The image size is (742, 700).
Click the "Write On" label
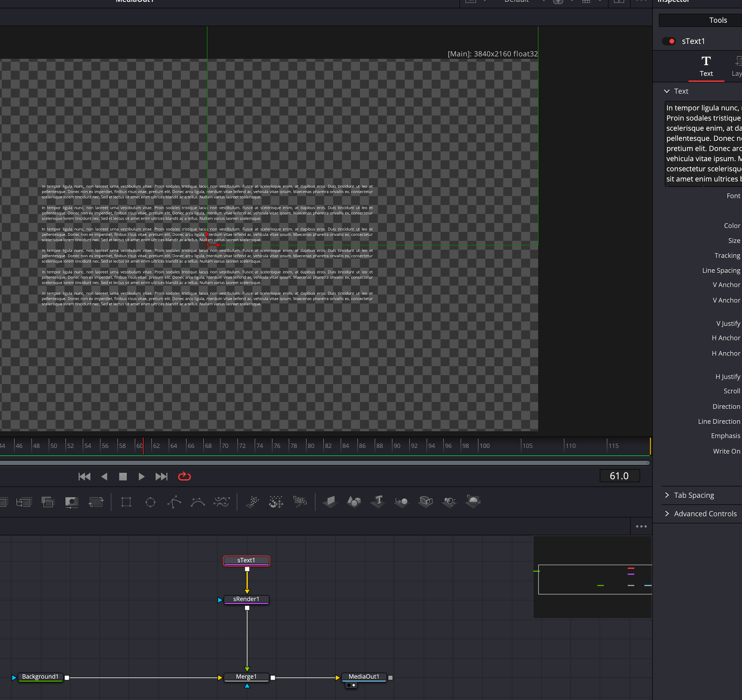[726, 451]
